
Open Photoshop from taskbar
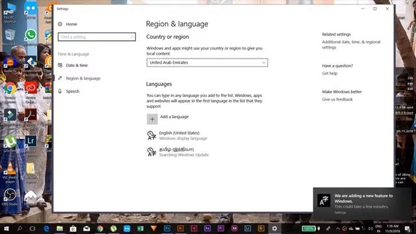click(x=167, y=228)
